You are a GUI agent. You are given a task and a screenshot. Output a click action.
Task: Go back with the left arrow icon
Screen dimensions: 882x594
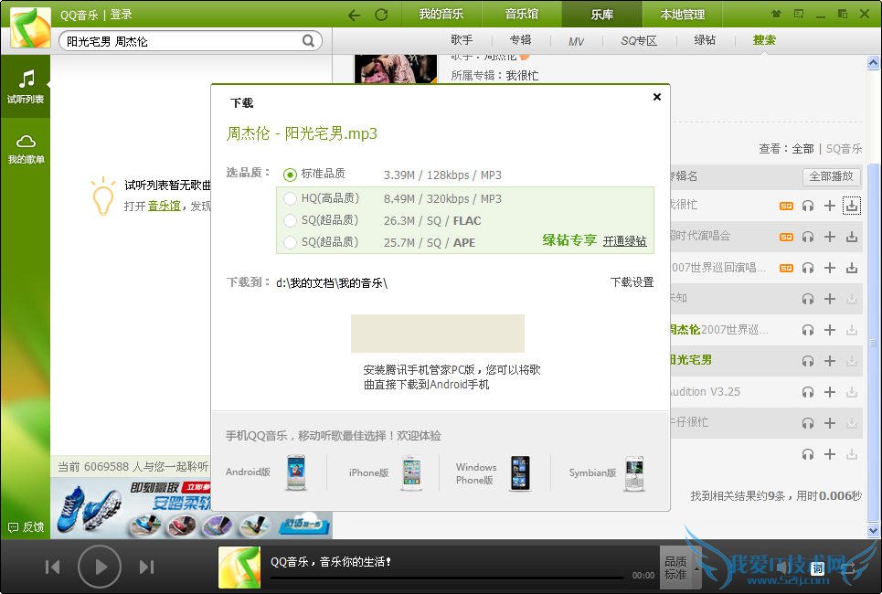tap(355, 15)
